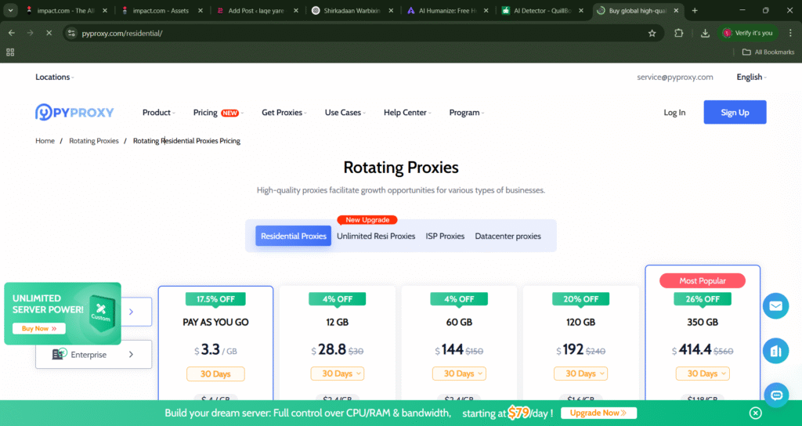Close the AI Detector QuillBot tab
Viewport: 802px width, 426px height.
[580, 10]
